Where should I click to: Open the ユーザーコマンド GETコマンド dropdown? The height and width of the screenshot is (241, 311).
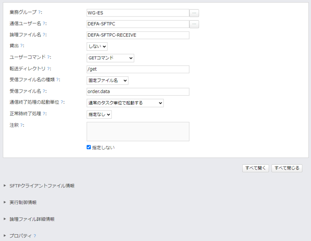click(110, 58)
